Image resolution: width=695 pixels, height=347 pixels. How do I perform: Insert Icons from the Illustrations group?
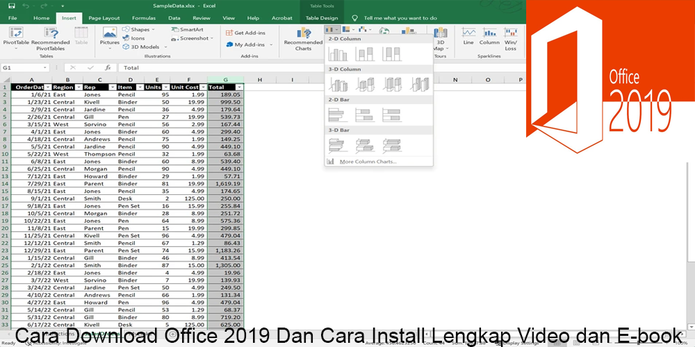click(134, 38)
